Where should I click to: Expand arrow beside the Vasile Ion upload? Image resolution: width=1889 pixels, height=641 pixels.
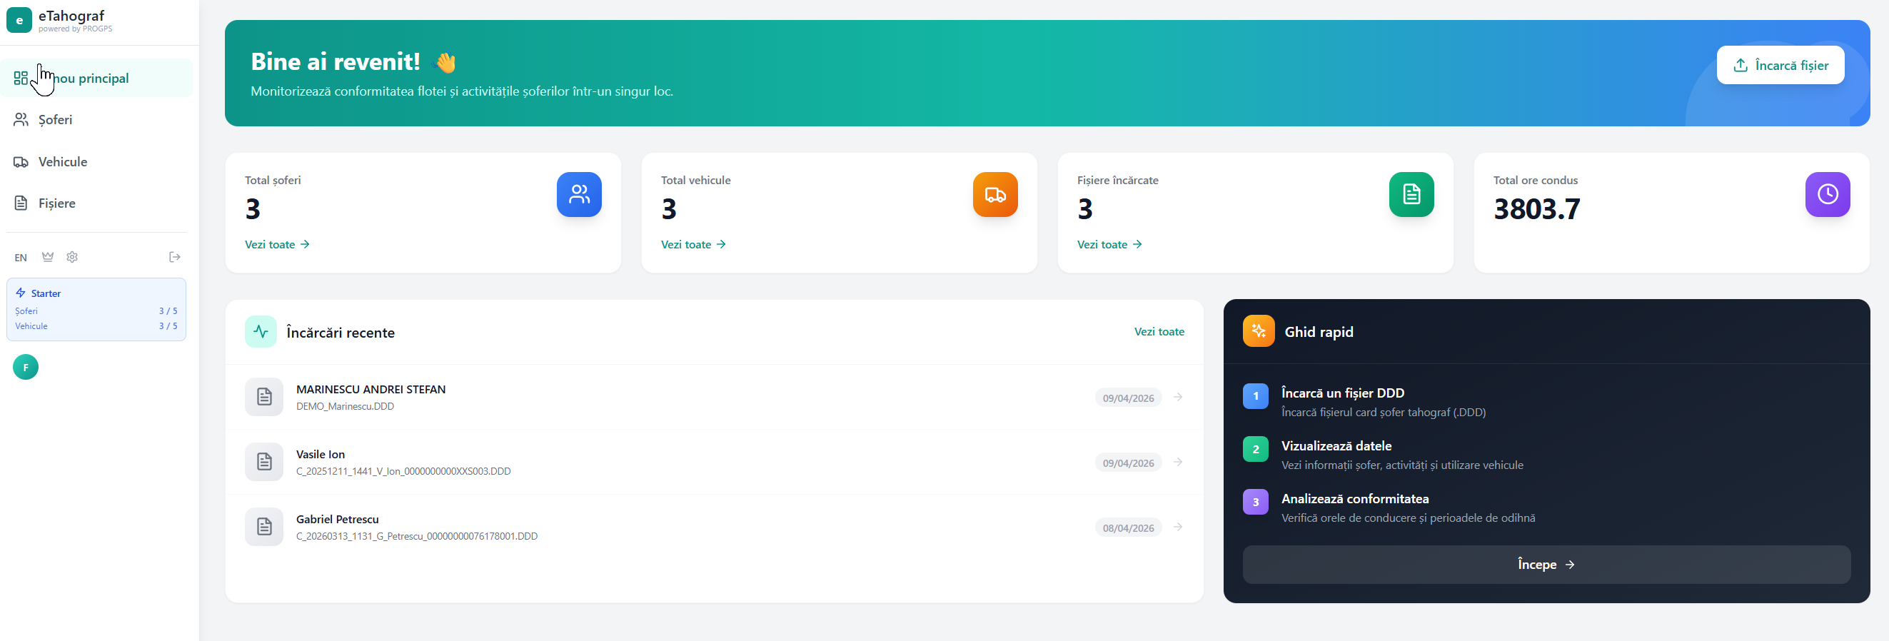point(1178,462)
